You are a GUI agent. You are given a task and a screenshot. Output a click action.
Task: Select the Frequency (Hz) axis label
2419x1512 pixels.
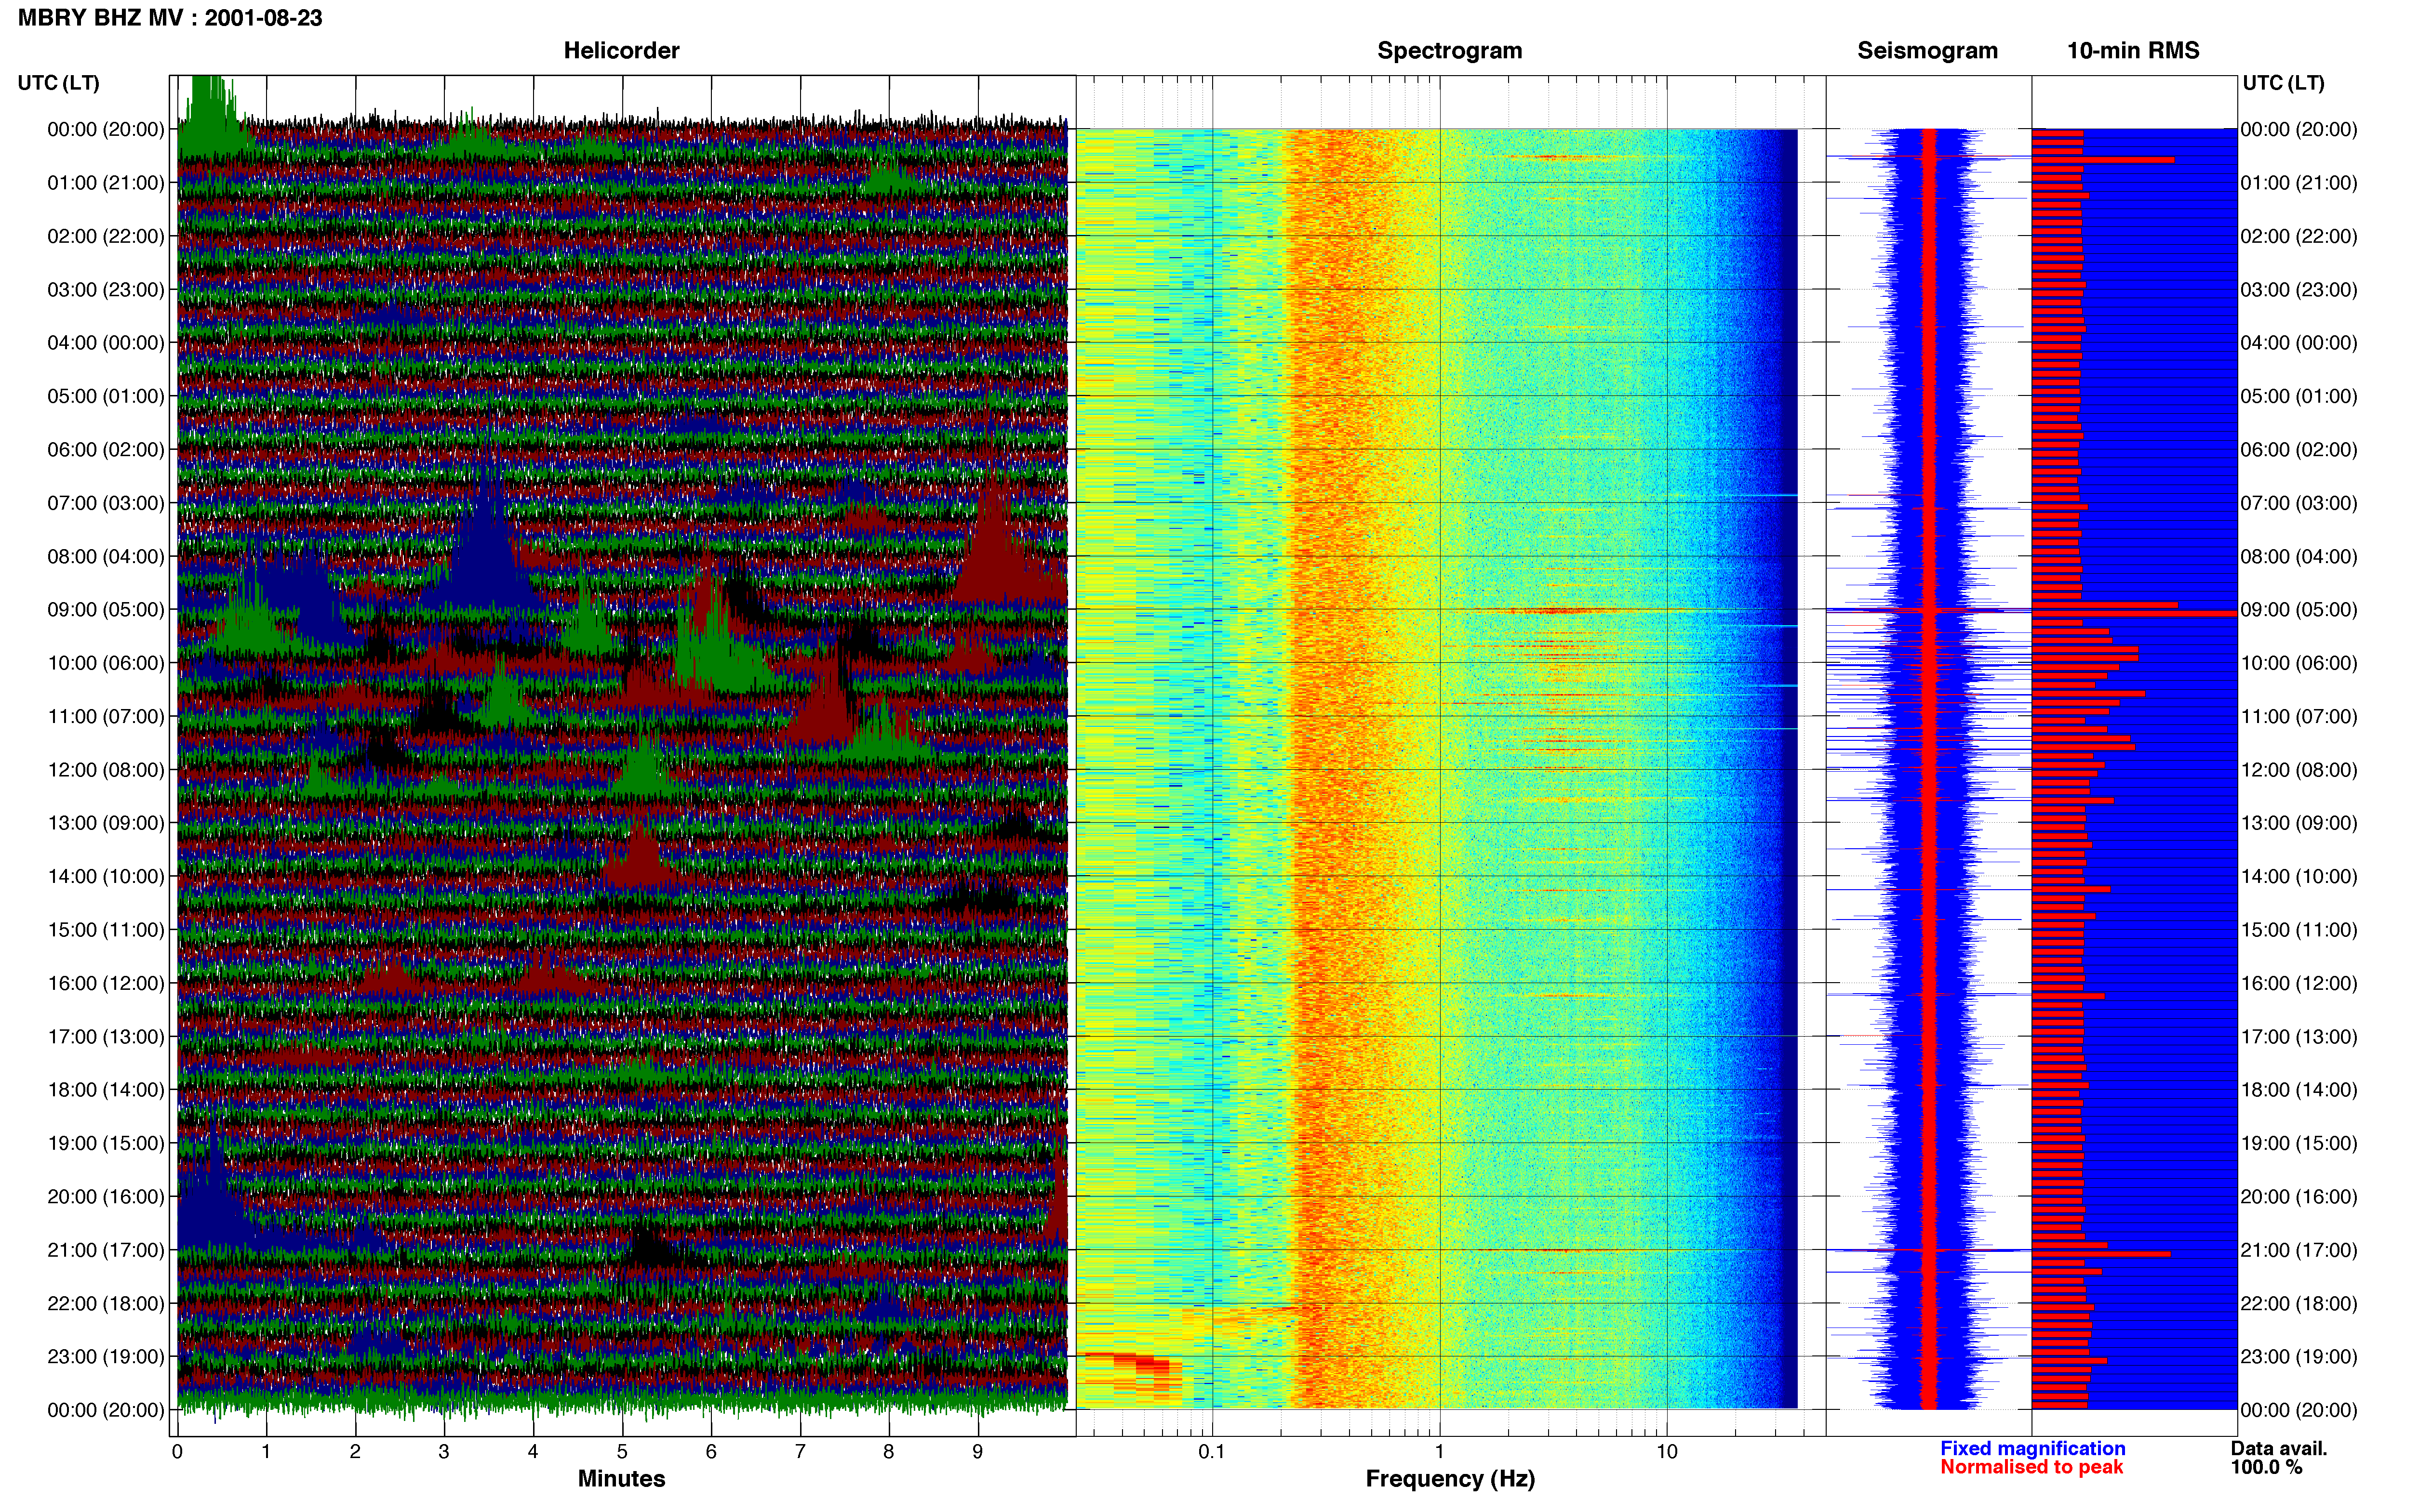1450,1478
